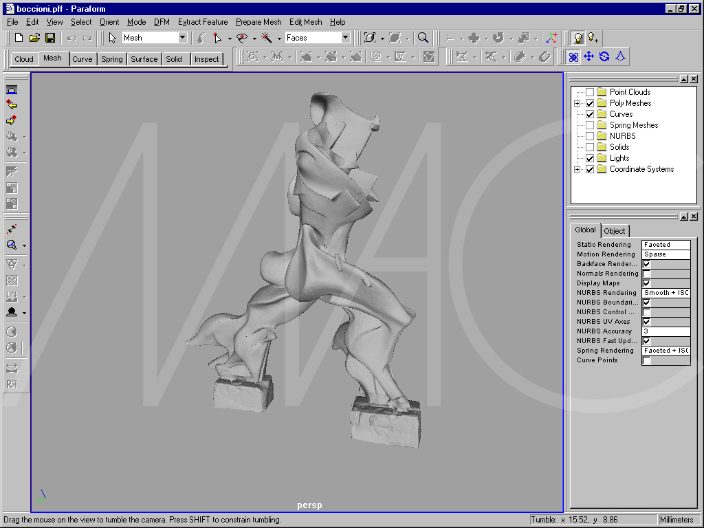The width and height of the screenshot is (704, 528).
Task: Toggle the light bulb lighting icon
Action: pyautogui.click(x=577, y=38)
